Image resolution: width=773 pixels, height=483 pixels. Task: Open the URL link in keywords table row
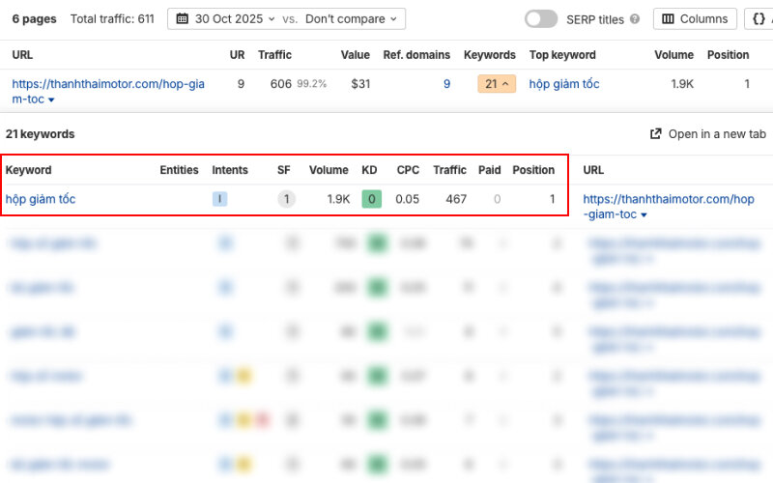tap(669, 207)
